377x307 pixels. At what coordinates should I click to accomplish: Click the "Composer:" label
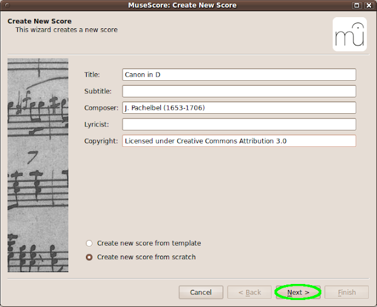[101, 108]
